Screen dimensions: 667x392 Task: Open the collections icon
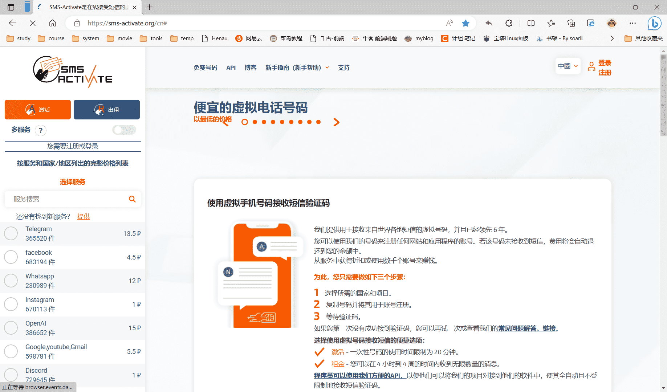(x=571, y=23)
